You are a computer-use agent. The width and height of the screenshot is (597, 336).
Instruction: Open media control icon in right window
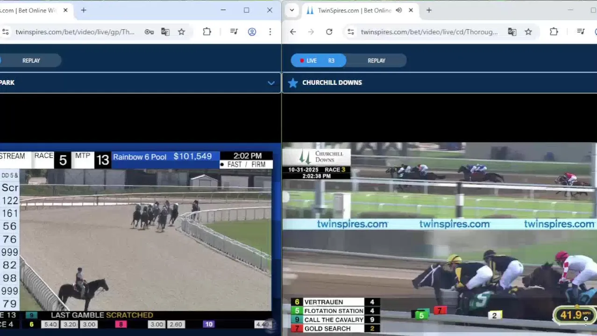pyautogui.click(x=581, y=32)
